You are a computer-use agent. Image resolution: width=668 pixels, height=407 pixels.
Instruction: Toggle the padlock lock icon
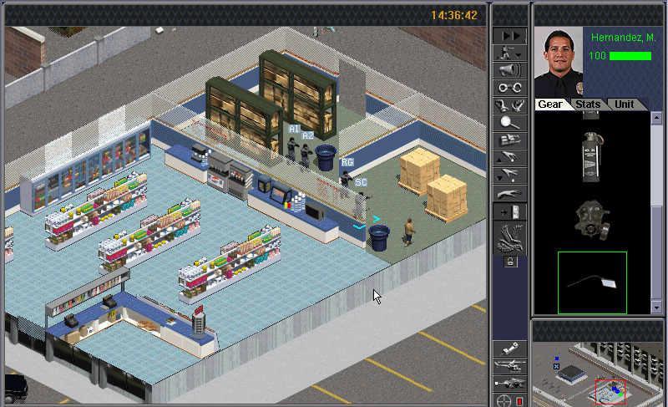click(x=509, y=262)
